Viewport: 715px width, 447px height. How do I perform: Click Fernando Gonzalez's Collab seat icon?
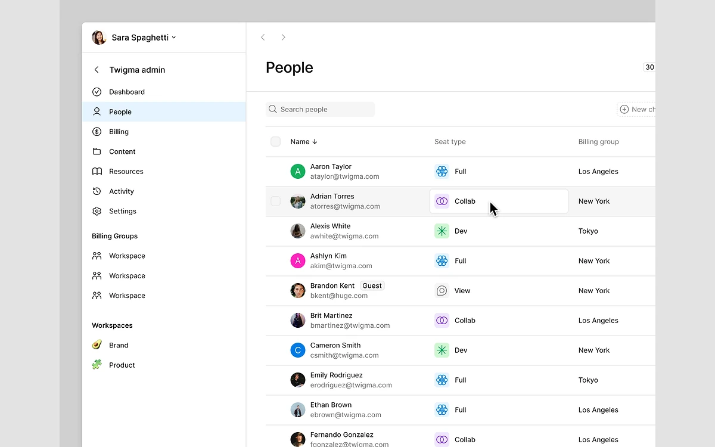point(442,440)
